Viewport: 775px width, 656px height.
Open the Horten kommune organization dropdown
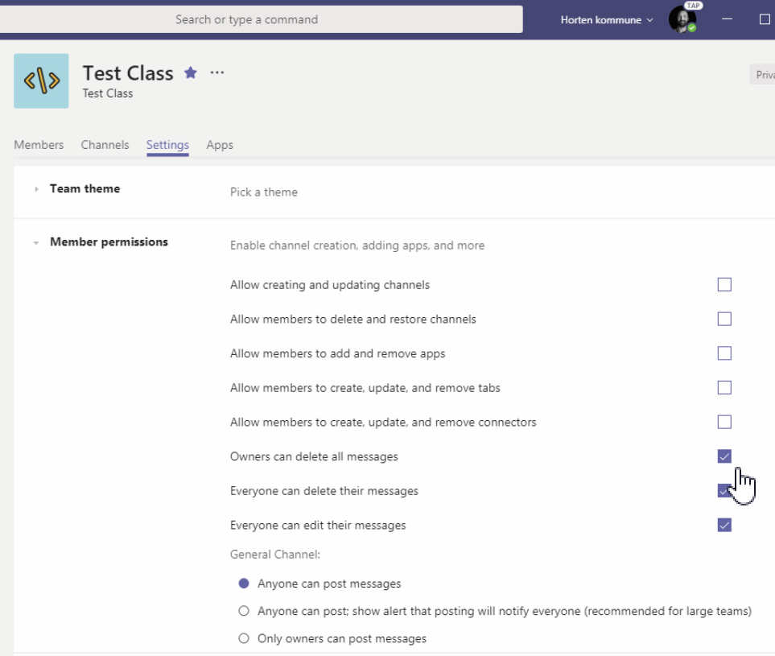(607, 20)
